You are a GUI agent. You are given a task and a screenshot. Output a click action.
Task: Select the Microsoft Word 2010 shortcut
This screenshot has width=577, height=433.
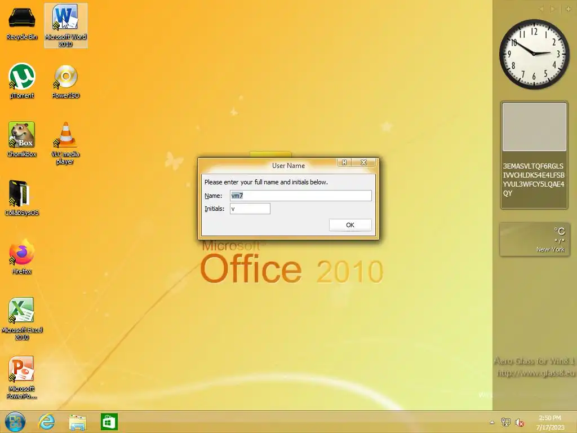pos(65,26)
